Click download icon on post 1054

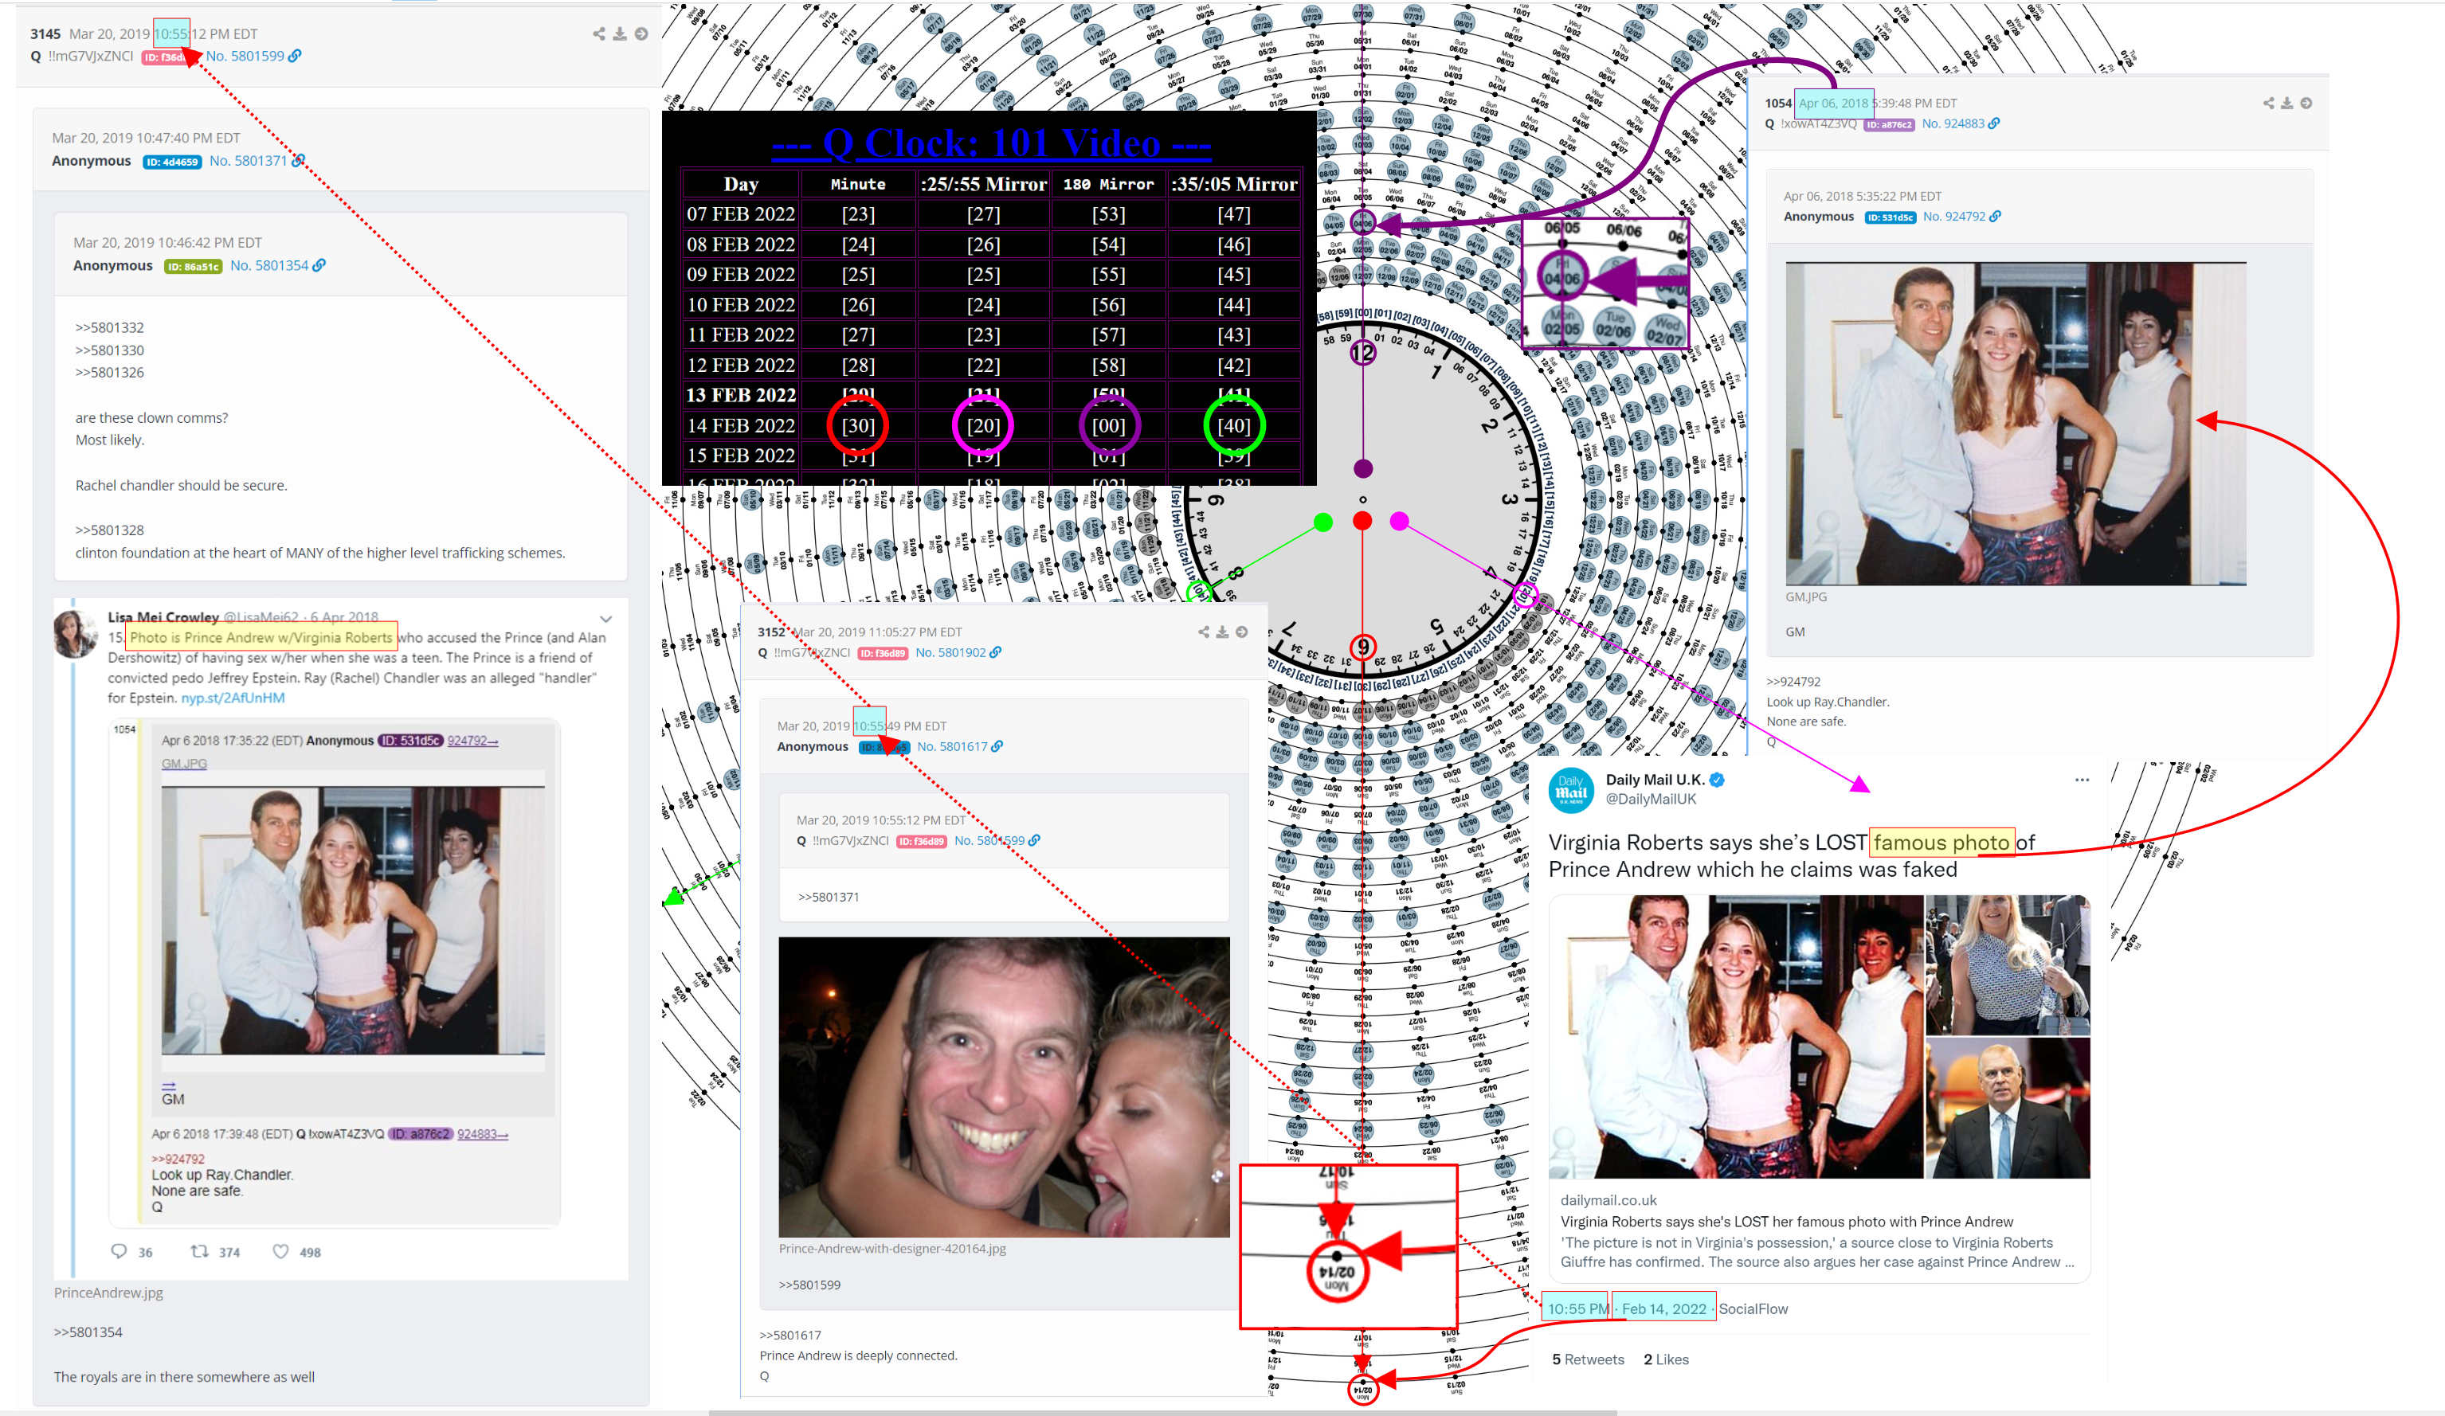click(2286, 103)
